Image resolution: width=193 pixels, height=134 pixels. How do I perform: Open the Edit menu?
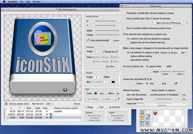[28, 2]
